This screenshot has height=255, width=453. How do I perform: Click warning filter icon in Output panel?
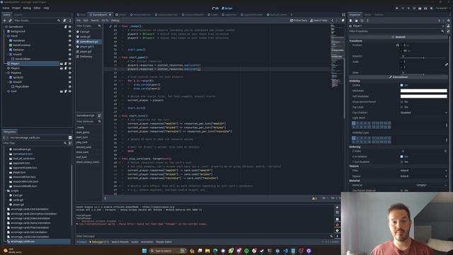(x=337, y=231)
